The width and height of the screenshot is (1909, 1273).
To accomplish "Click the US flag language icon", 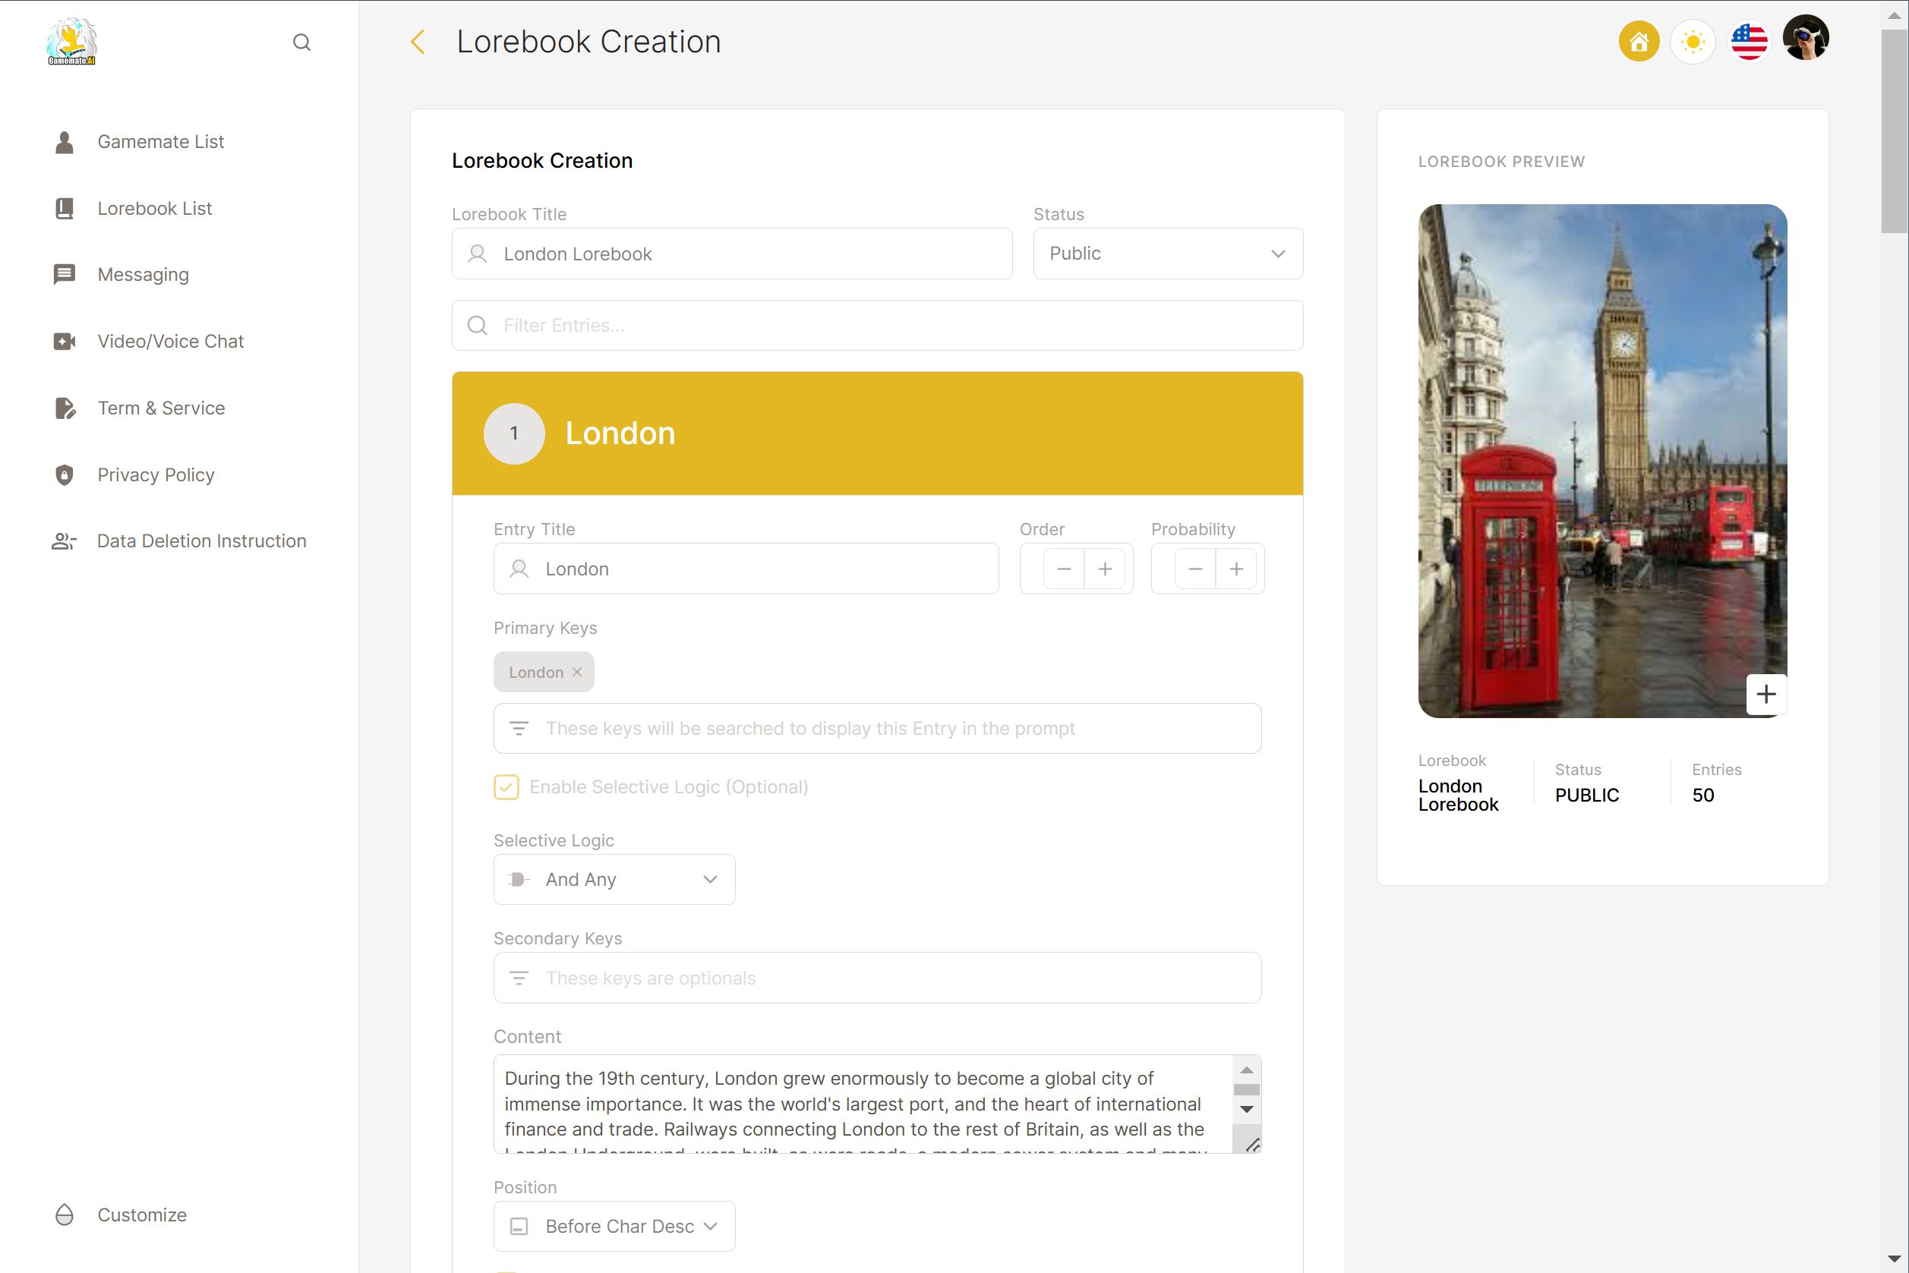I will coord(1748,42).
